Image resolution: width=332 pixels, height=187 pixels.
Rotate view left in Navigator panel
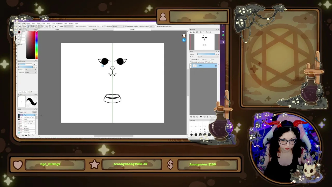click(200, 32)
